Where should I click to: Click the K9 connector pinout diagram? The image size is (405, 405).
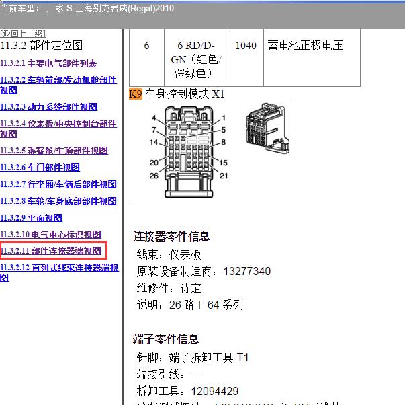coord(189,152)
